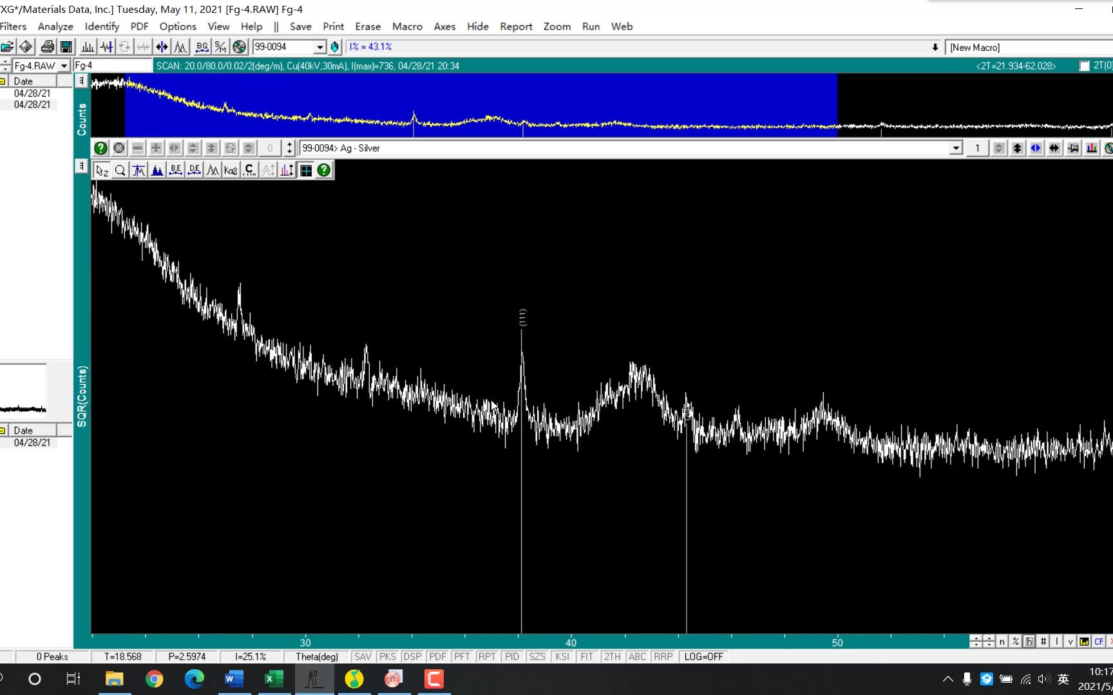1113x695 pixels.
Task: Click the BG background removal icon
Action: click(x=202, y=47)
